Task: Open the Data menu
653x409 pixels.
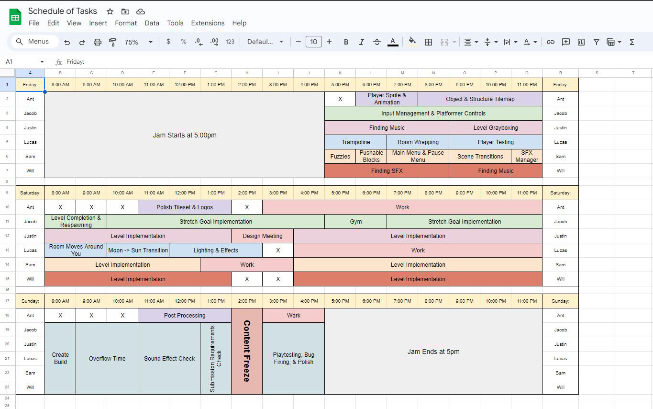Action: (x=152, y=23)
